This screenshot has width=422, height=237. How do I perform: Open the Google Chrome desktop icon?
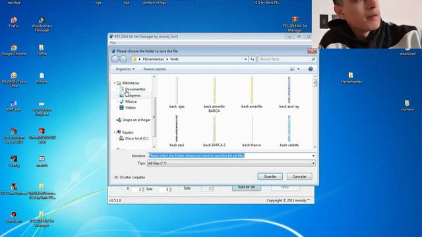[x=14, y=50]
